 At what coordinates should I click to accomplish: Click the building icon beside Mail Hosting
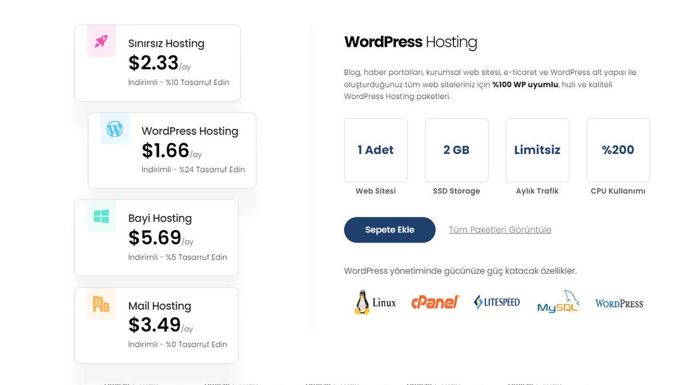click(101, 304)
